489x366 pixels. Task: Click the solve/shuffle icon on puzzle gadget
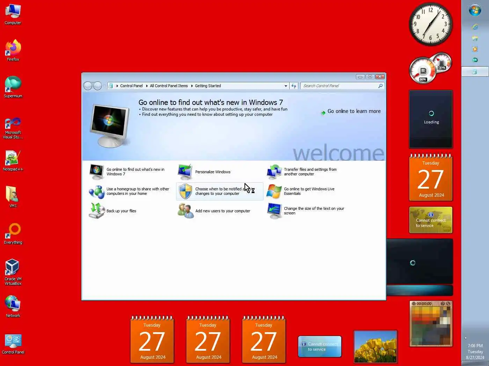point(448,304)
